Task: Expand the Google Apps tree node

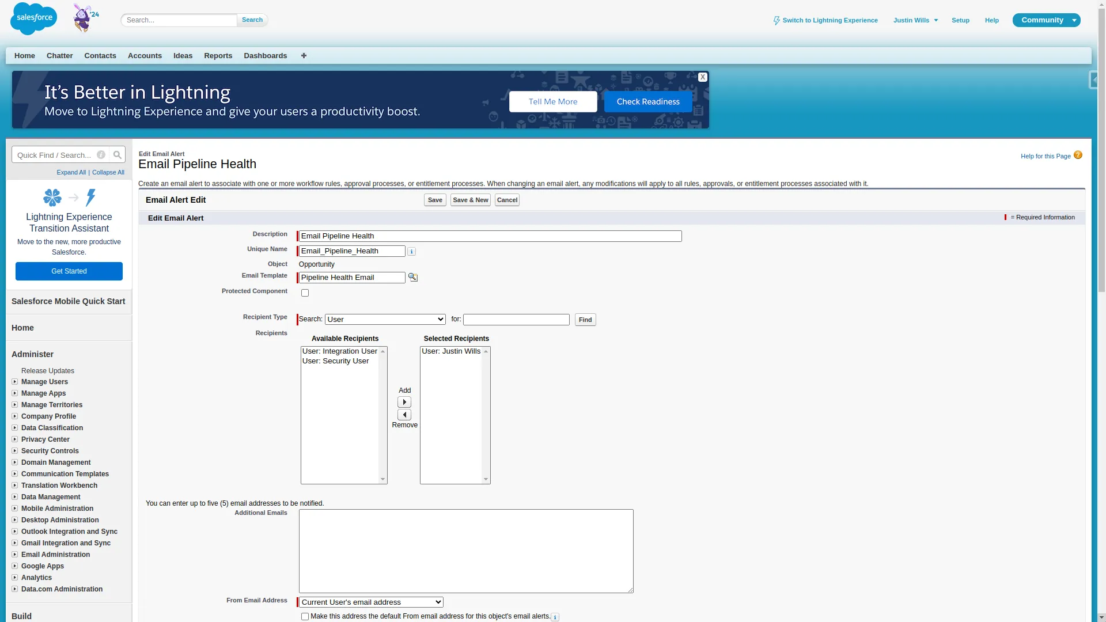Action: pyautogui.click(x=14, y=566)
